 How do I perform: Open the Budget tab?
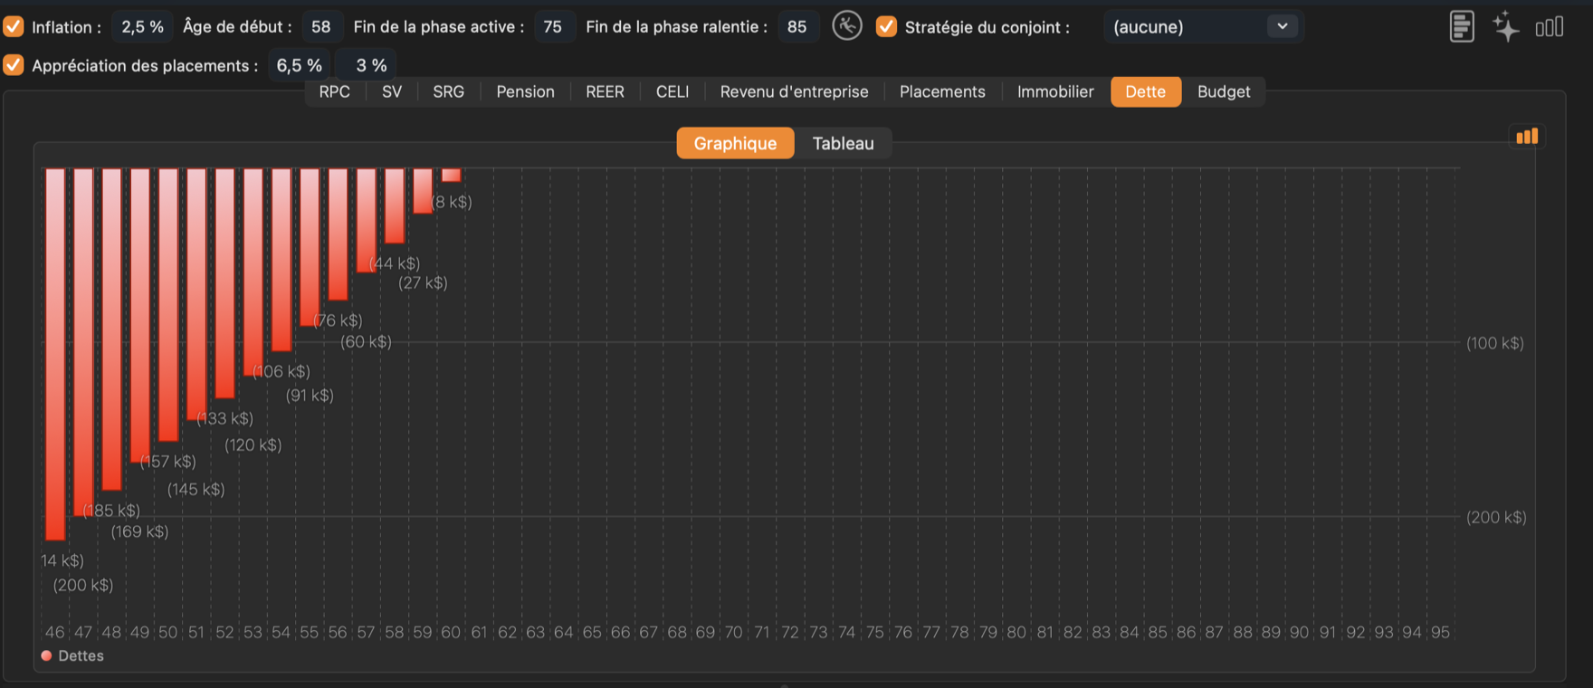tap(1224, 91)
